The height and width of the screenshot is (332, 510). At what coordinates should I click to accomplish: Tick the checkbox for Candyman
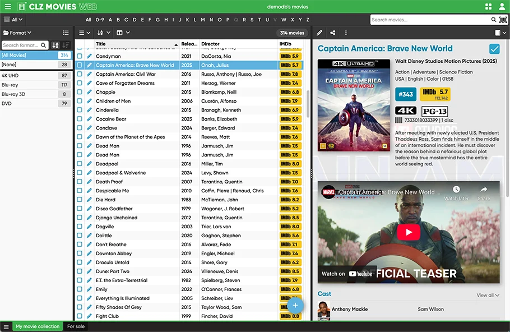click(80, 56)
